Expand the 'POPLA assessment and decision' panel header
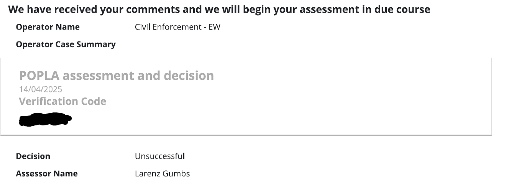This screenshot has width=519, height=191. click(x=117, y=76)
